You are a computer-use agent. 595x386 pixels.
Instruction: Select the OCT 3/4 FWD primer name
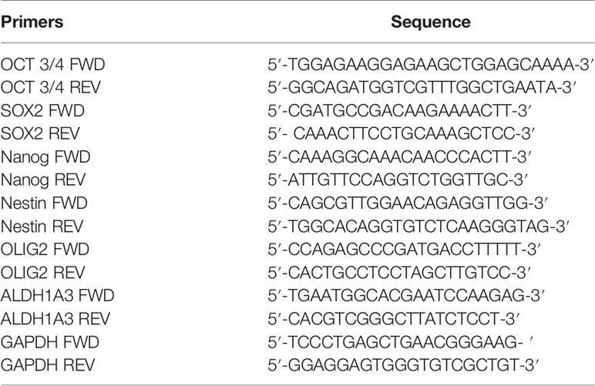click(52, 65)
